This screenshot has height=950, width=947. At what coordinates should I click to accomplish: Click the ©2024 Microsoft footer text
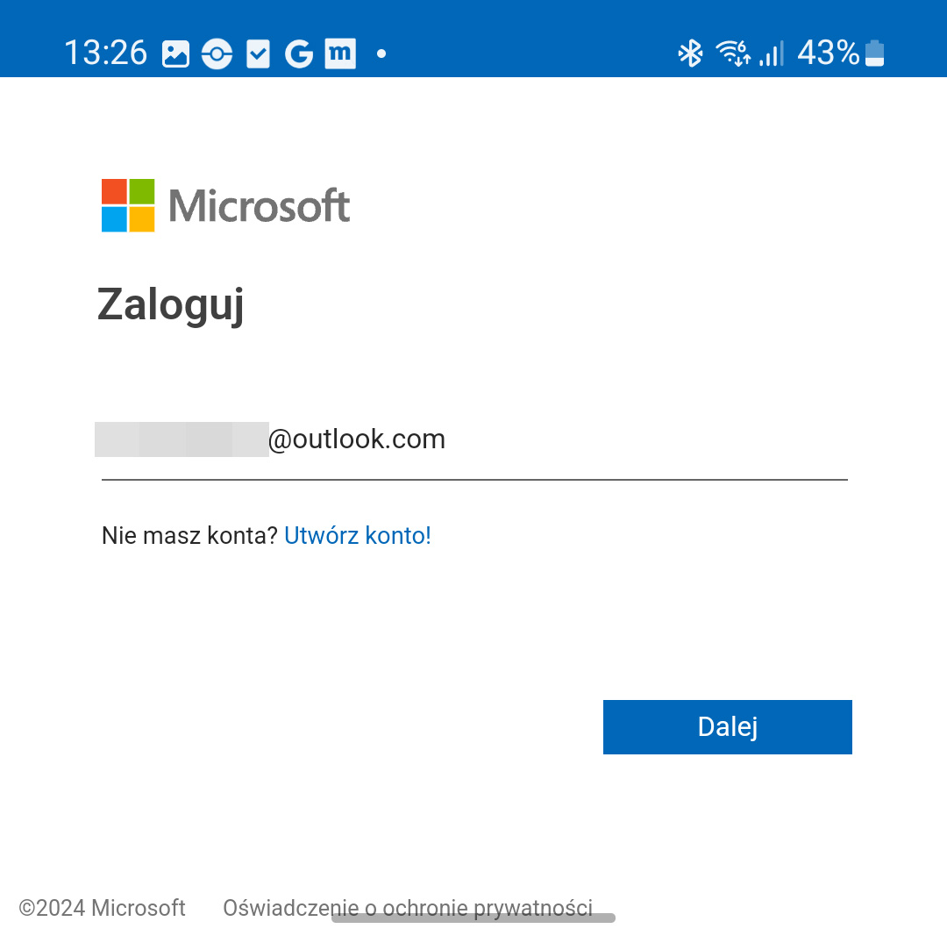tap(102, 908)
